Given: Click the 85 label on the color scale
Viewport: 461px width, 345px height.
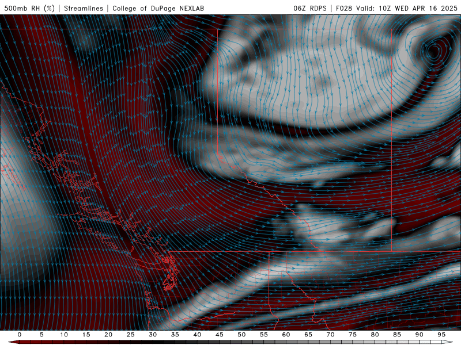Looking at the screenshot, I should click(x=396, y=335).
